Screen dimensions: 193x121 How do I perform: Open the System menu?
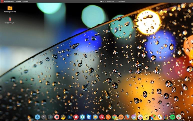(25, 1)
